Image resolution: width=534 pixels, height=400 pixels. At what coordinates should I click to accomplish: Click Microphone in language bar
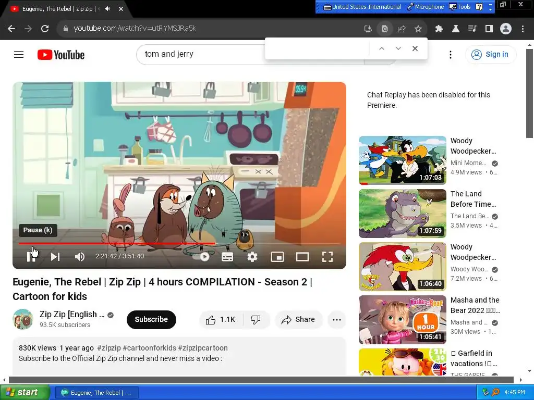pos(426,7)
